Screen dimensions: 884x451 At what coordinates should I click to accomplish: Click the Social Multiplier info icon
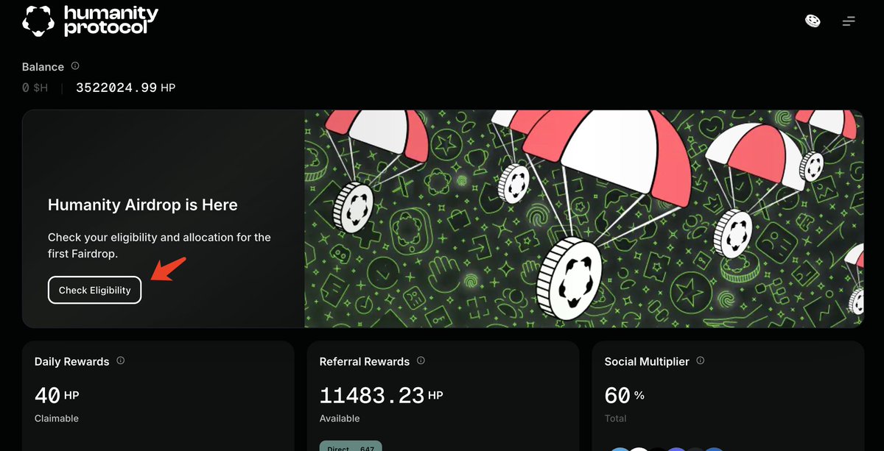(701, 361)
